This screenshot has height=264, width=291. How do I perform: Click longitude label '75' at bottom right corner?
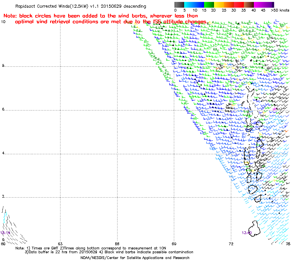tap(288, 244)
